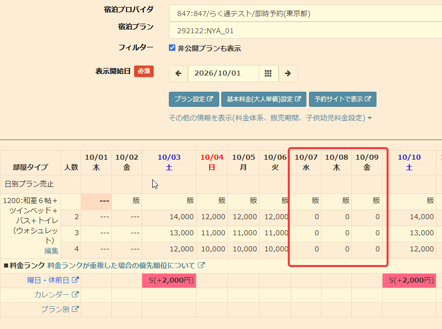442x329 pixels.
Task: Open 基本料金(大人単価)設定 button
Action: pyautogui.click(x=264, y=99)
